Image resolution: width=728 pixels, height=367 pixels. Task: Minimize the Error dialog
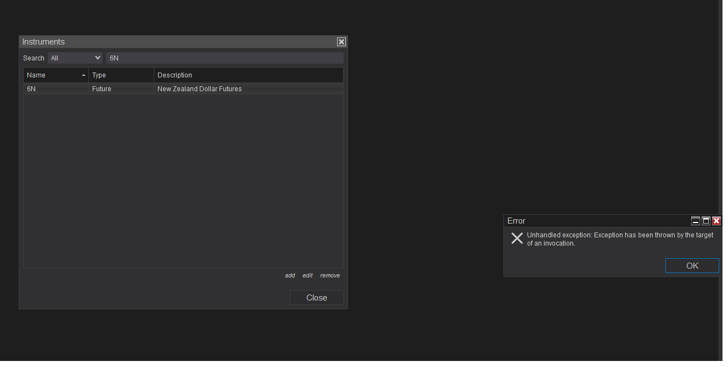[x=696, y=221]
